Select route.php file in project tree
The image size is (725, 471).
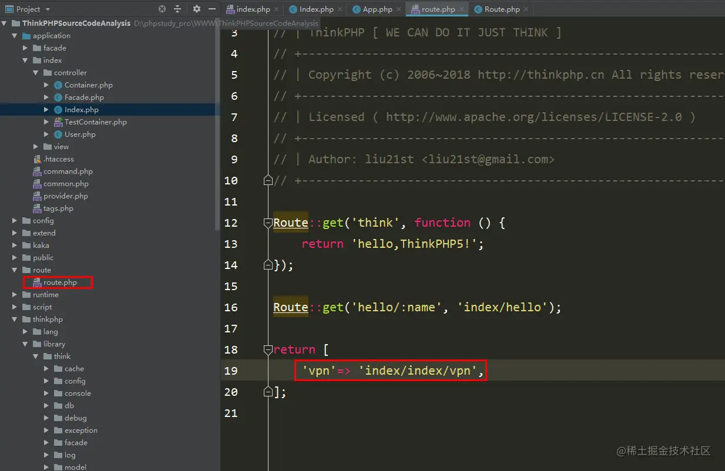(60, 282)
